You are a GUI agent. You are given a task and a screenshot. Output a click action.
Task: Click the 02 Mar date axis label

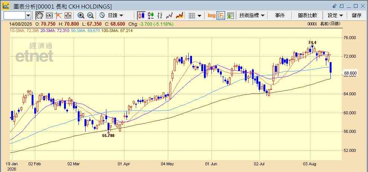[74, 164]
